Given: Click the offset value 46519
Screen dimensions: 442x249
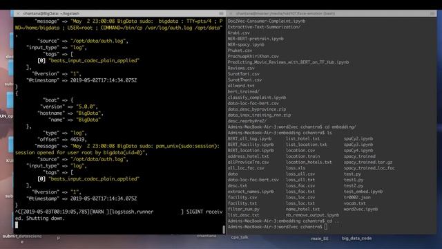Looking at the screenshot, I should point(77,140).
